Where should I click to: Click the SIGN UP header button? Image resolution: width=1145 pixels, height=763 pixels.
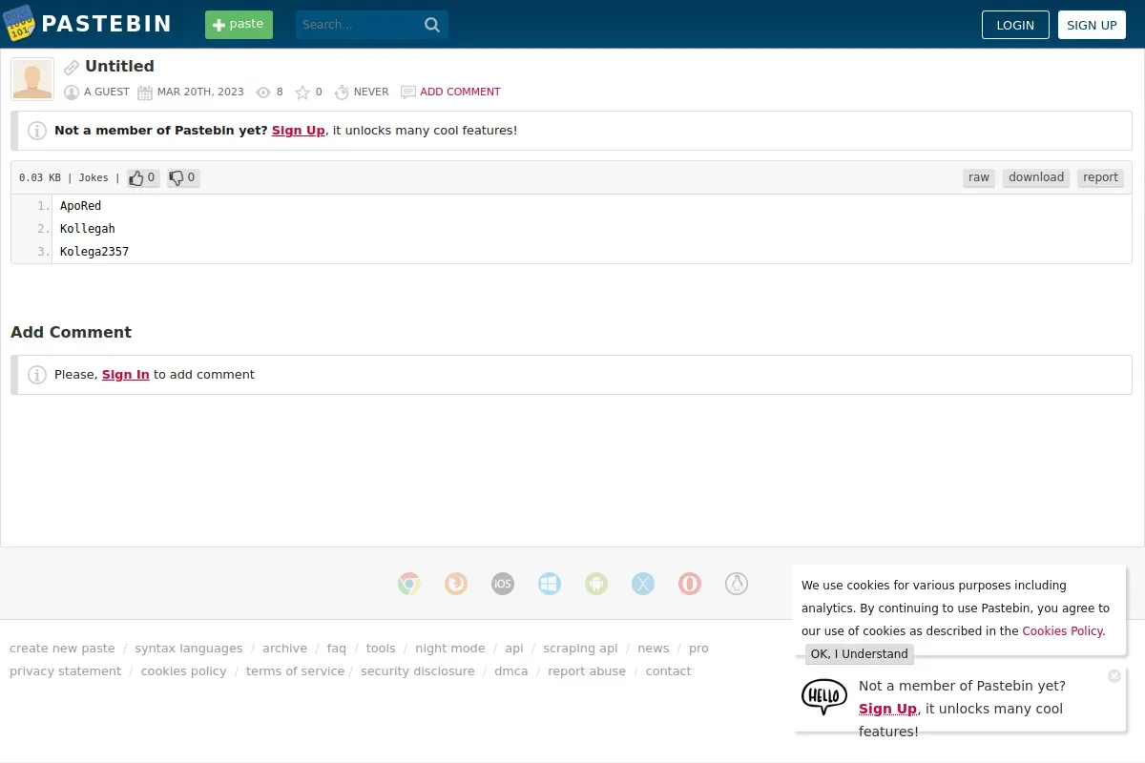(x=1092, y=25)
